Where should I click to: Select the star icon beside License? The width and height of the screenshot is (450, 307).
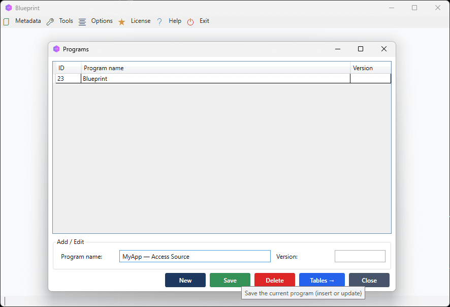(x=121, y=21)
